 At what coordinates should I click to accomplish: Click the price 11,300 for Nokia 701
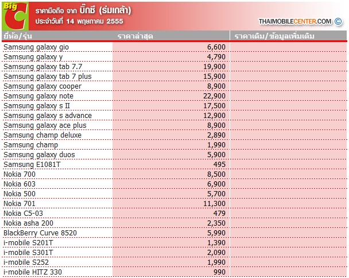[x=214, y=204]
